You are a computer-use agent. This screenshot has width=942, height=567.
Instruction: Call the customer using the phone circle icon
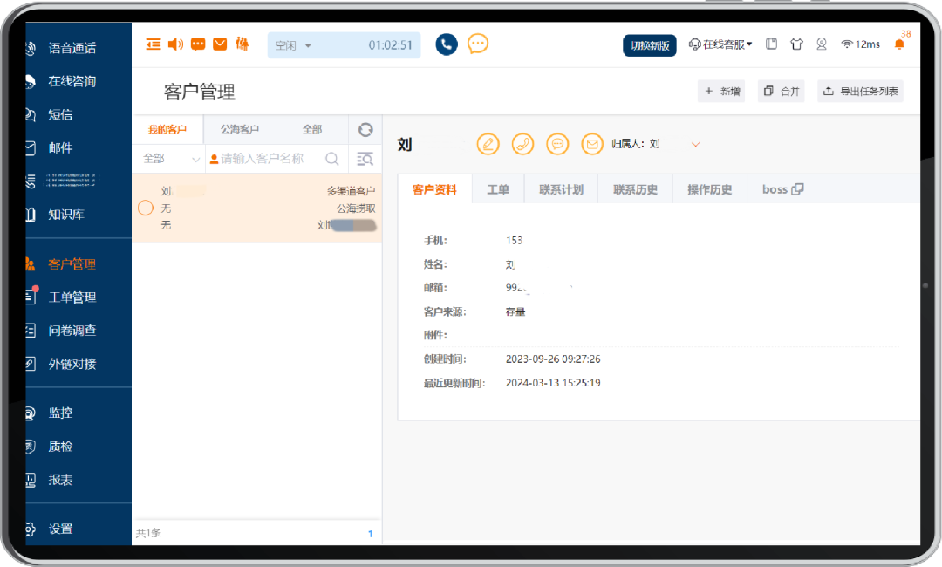(x=522, y=144)
